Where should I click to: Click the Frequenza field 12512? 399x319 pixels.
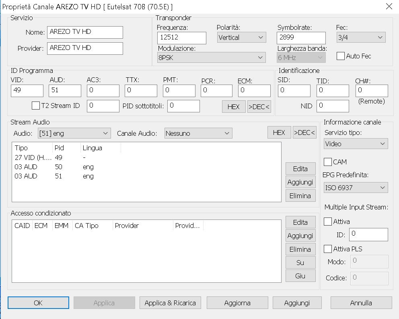click(182, 38)
